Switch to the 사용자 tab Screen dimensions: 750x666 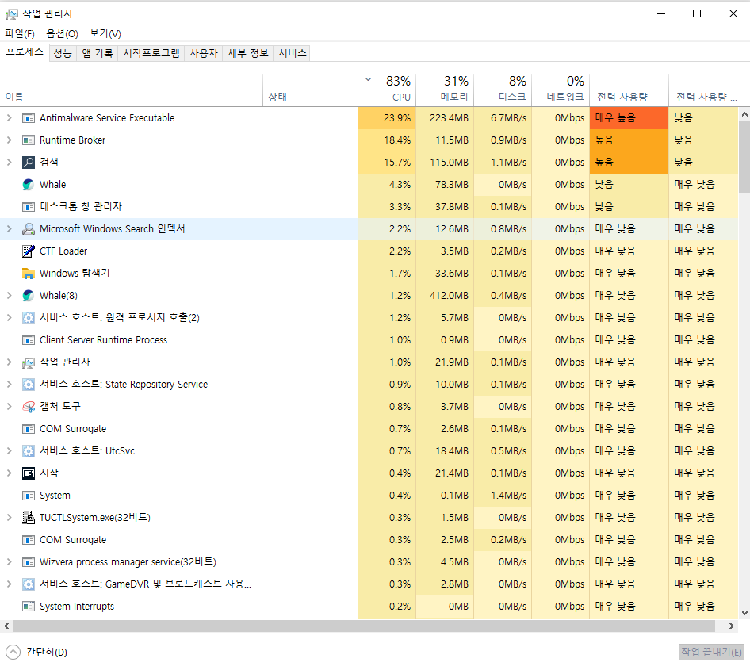204,54
